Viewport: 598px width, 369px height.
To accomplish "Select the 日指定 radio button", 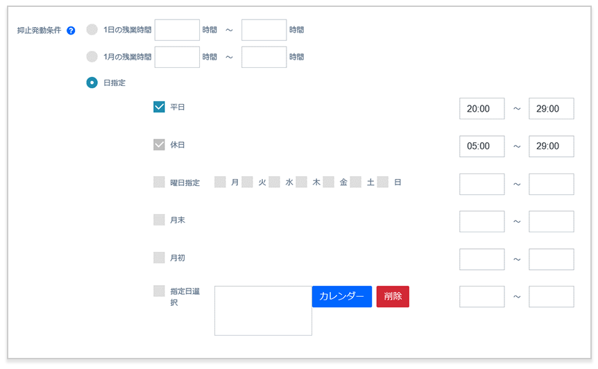I will point(92,83).
